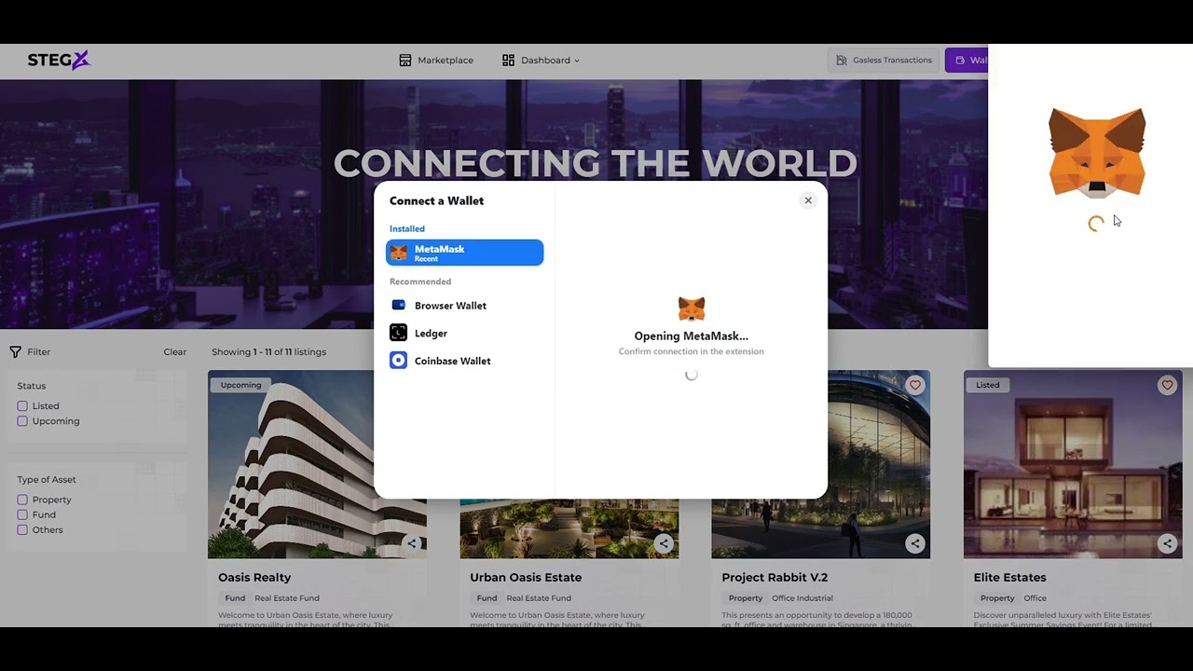Click the Browser Wallet icon
This screenshot has width=1193, height=671.
(x=398, y=305)
